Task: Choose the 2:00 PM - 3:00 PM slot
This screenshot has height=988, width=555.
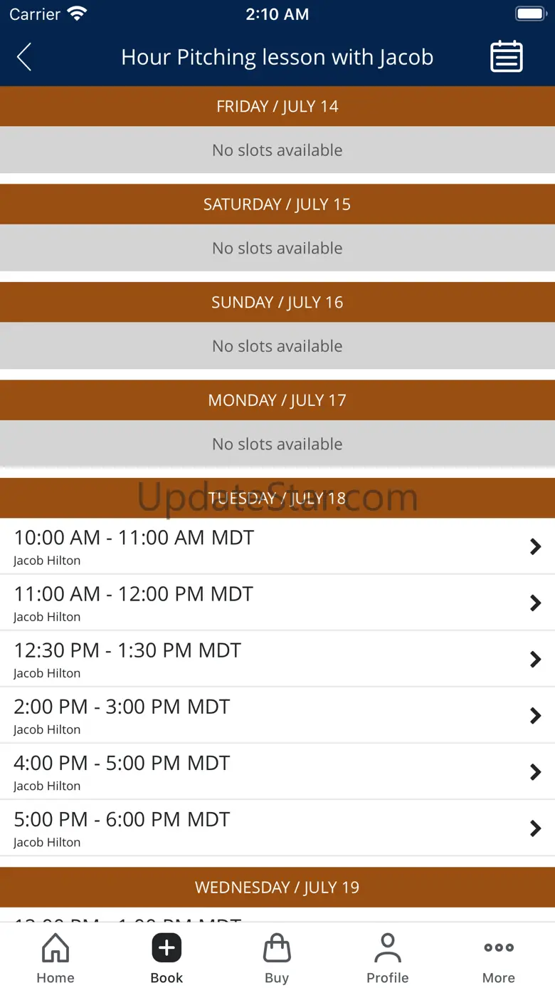Action: click(277, 715)
